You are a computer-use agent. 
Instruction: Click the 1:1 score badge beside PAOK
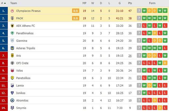point(75,18)
